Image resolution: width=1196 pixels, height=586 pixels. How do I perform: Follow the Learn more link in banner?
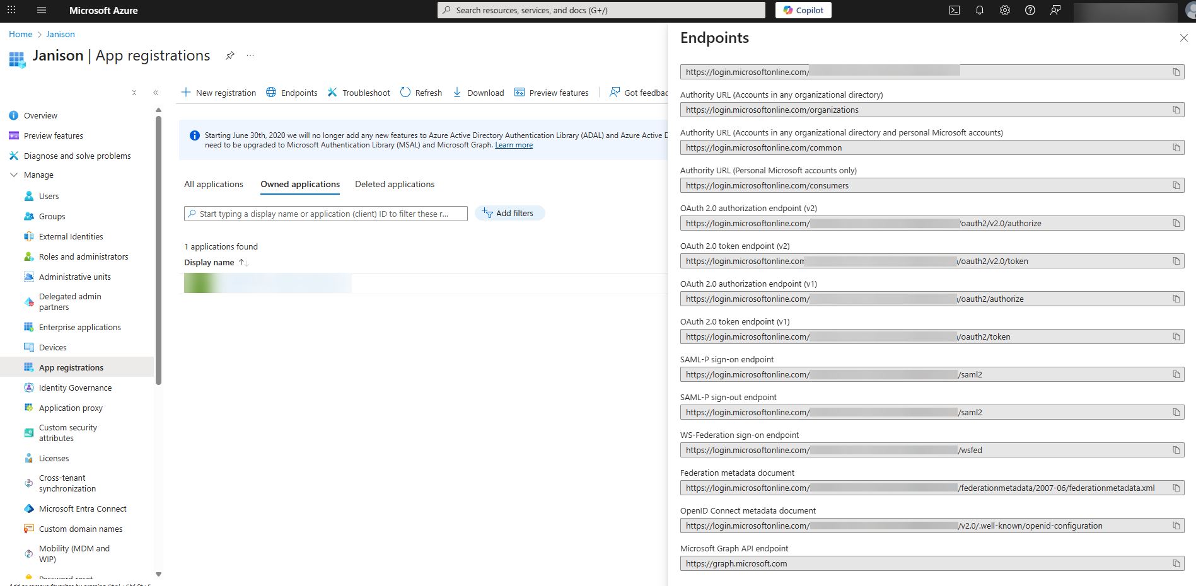513,145
